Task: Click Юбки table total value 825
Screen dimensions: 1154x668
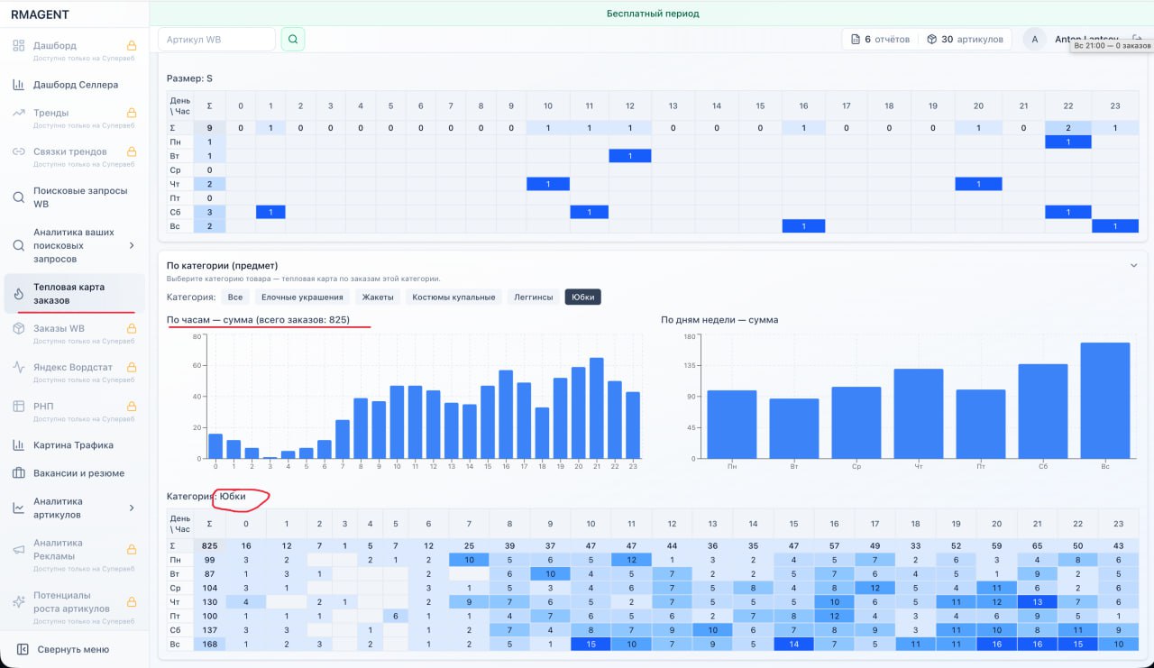Action: [209, 545]
